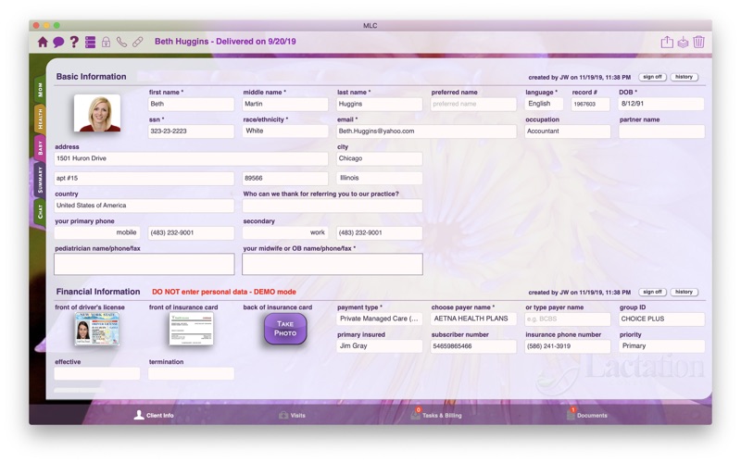The height and width of the screenshot is (463, 741).
Task: Click the primary phone number field
Action: point(192,233)
